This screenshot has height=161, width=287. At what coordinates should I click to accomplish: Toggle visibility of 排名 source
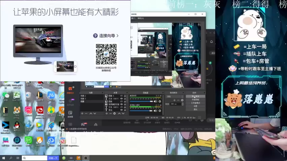pyautogui.click(x=121, y=110)
